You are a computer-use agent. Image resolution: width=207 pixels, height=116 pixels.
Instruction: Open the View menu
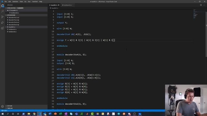point(21,2)
